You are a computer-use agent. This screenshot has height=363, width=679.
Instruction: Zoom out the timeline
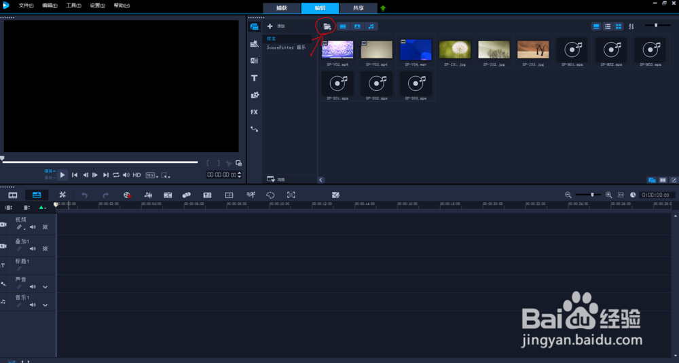click(x=568, y=195)
